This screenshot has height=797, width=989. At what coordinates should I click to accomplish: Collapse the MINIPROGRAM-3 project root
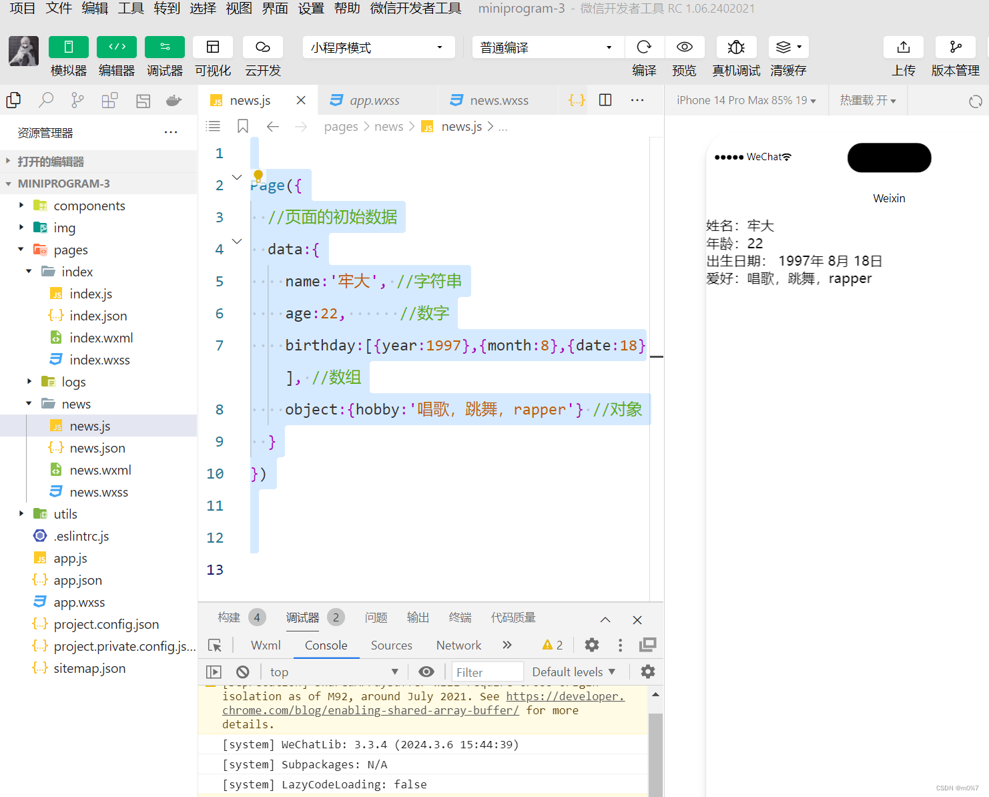(99, 184)
